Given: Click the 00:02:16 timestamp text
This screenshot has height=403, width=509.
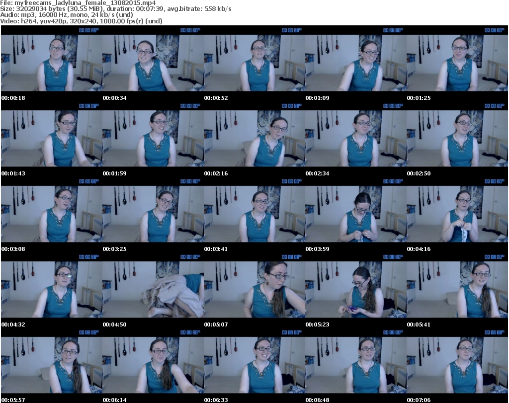Looking at the screenshot, I should pos(216,173).
